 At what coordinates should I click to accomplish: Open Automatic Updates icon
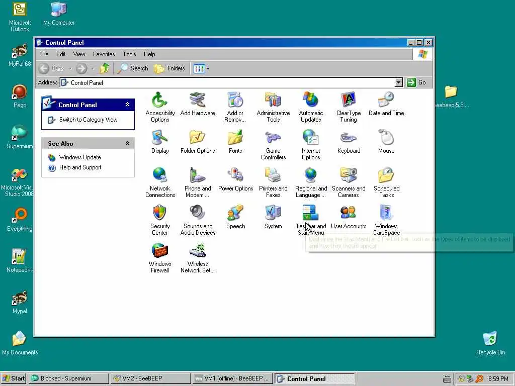click(x=311, y=107)
